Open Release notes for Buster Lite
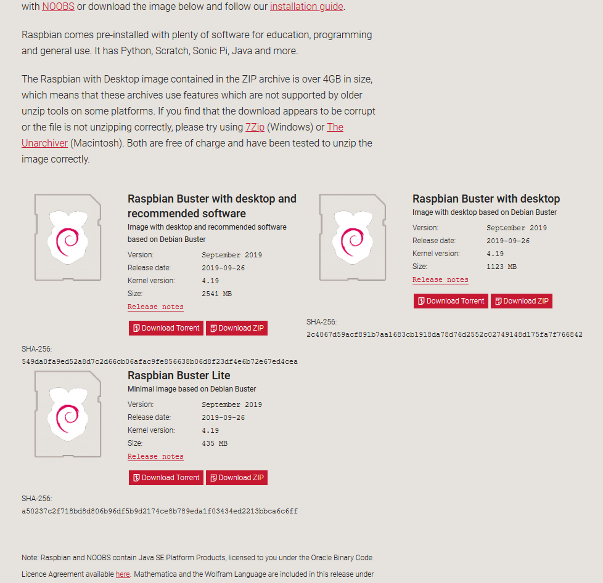 tap(155, 456)
